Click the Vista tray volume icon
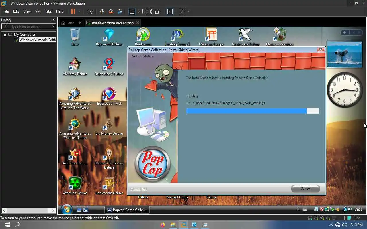Screen dimensions: 367x229 click(350, 209)
